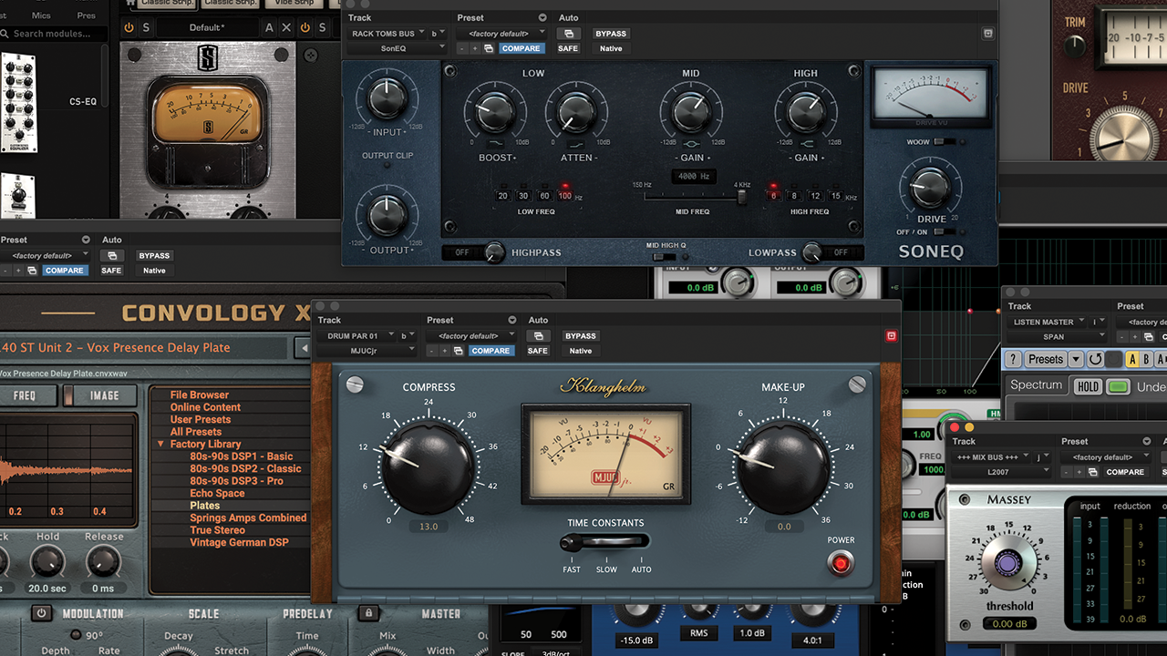1167x656 pixels.
Task: Click COMPARE in the MJUCjr window
Action: [491, 351]
